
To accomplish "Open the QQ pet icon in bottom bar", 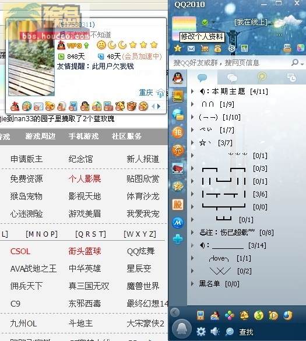I will click(x=244, y=315).
